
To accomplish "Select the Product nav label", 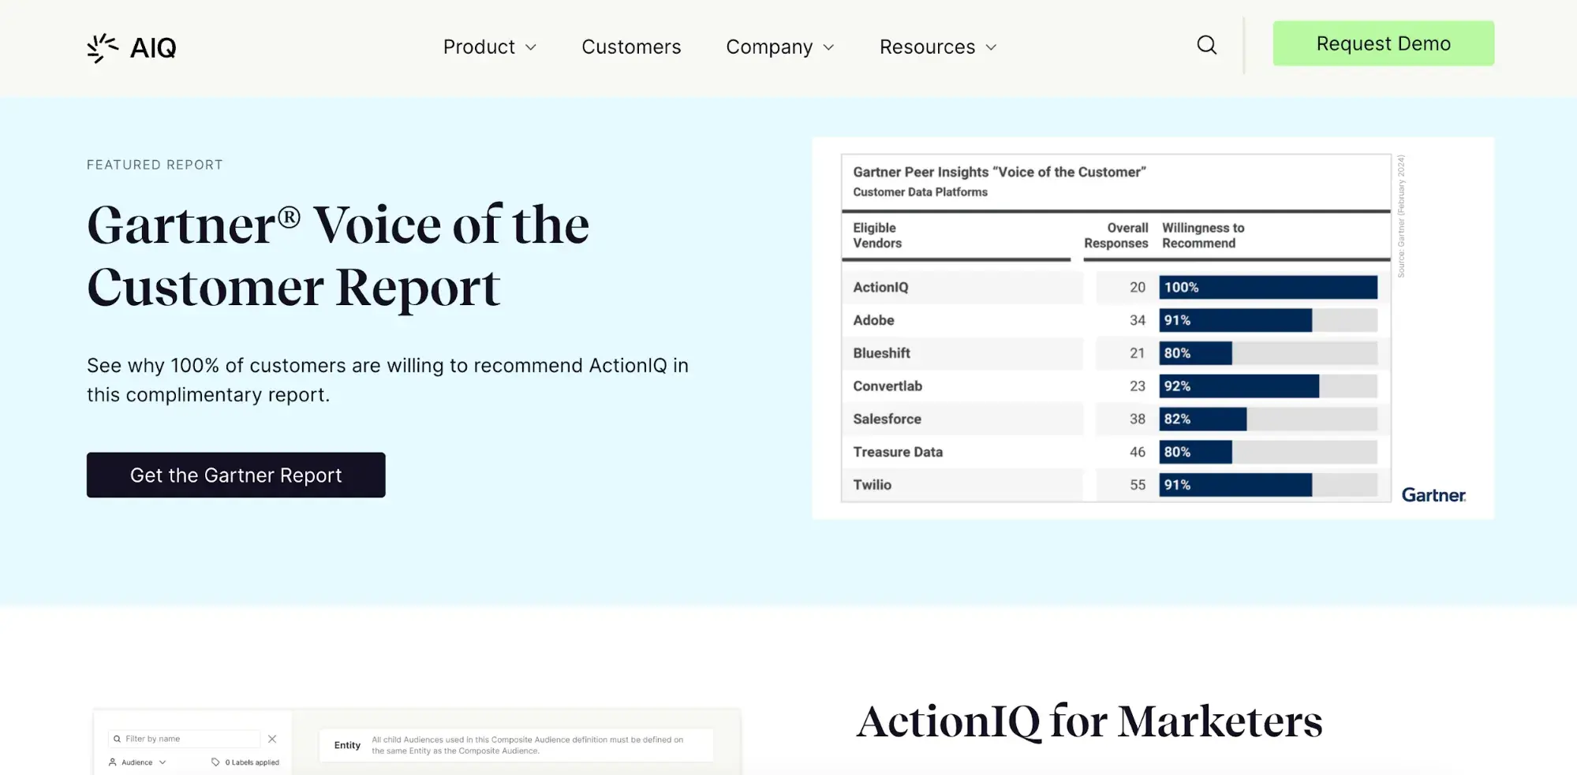I will [479, 47].
